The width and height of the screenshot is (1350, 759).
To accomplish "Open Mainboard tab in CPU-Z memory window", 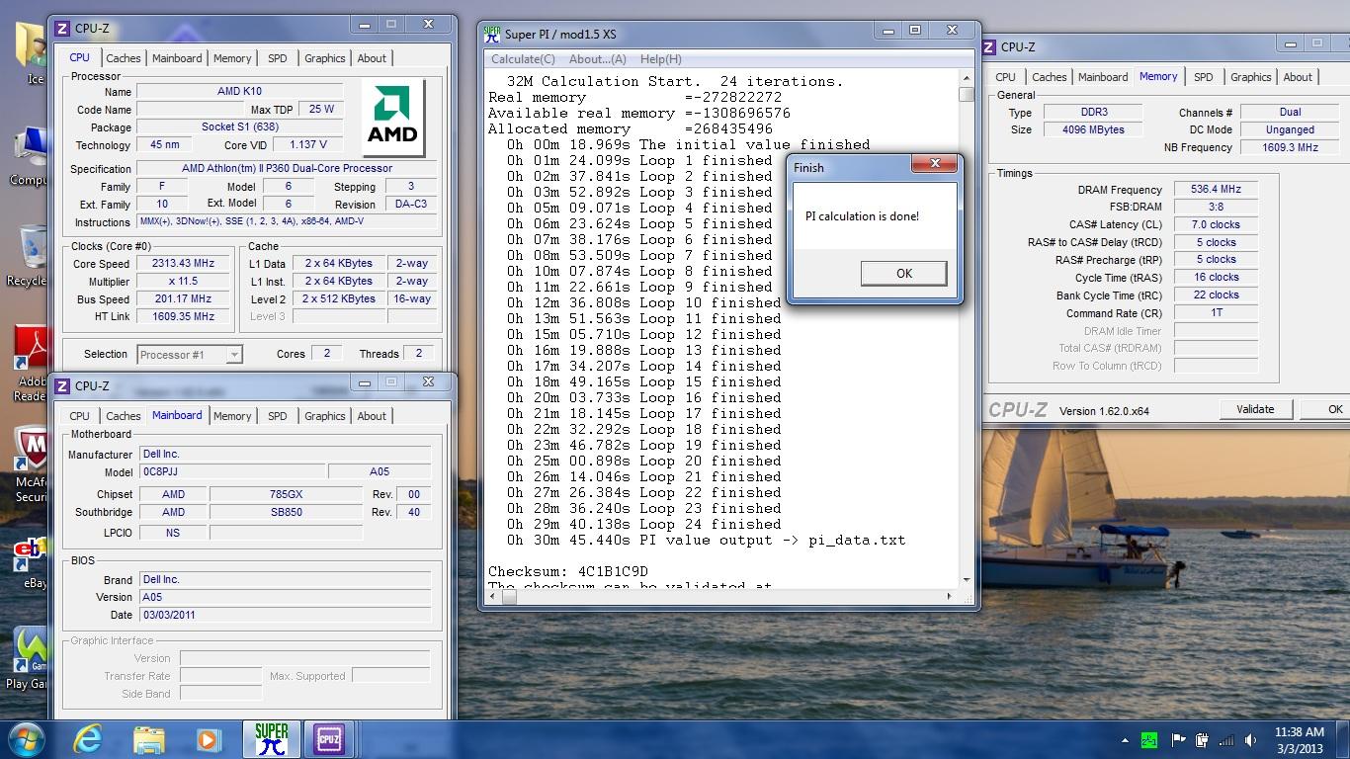I will 1103,77.
